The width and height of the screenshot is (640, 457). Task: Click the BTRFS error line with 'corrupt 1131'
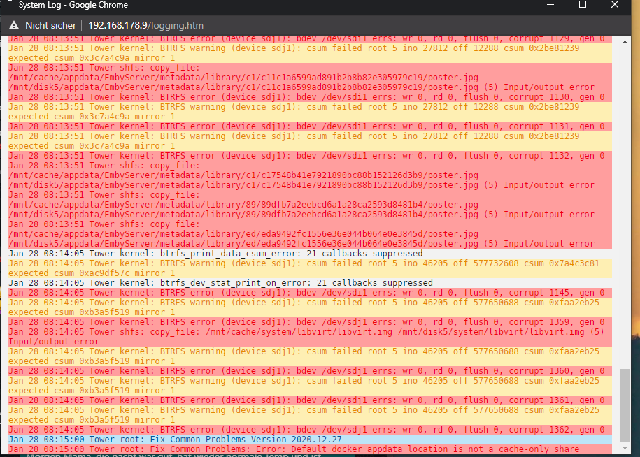point(310,126)
